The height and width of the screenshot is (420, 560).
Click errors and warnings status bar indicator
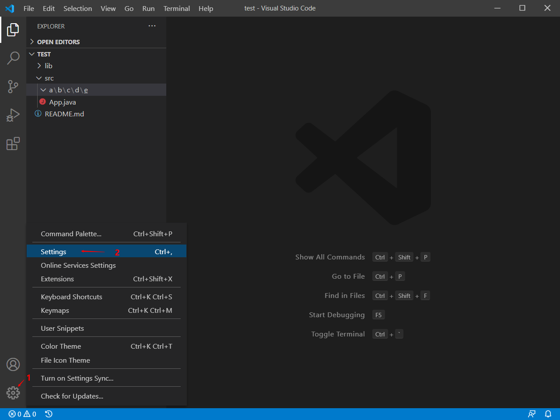(22, 414)
